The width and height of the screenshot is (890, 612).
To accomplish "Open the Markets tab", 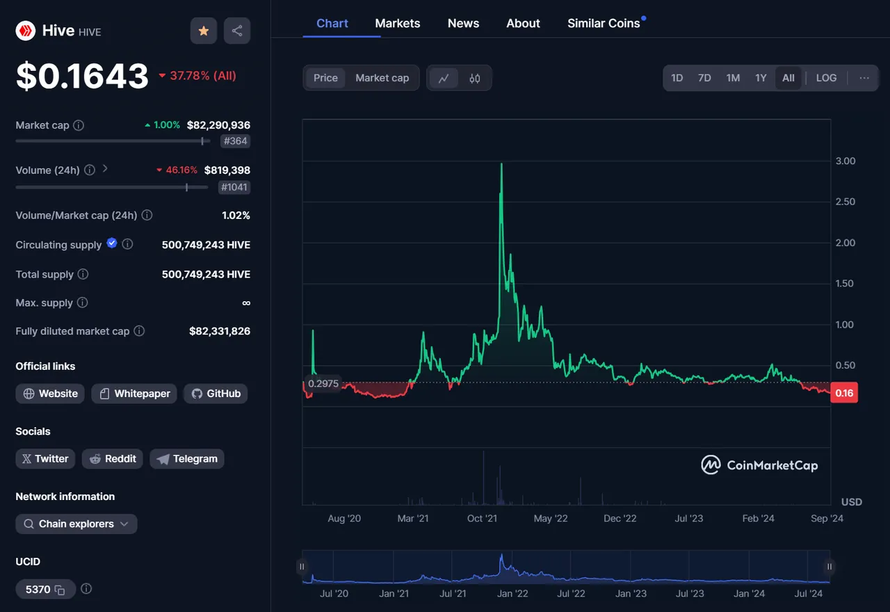I will (x=398, y=23).
